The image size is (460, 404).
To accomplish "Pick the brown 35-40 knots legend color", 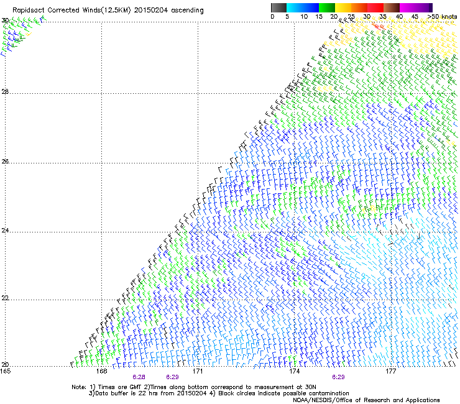I will click(x=392, y=7).
